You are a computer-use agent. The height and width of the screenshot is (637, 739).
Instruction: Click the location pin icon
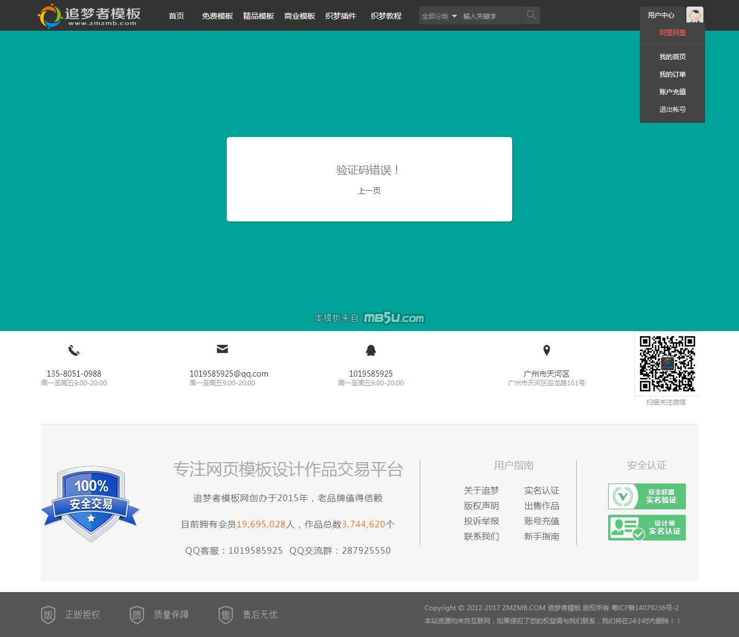[x=546, y=350]
